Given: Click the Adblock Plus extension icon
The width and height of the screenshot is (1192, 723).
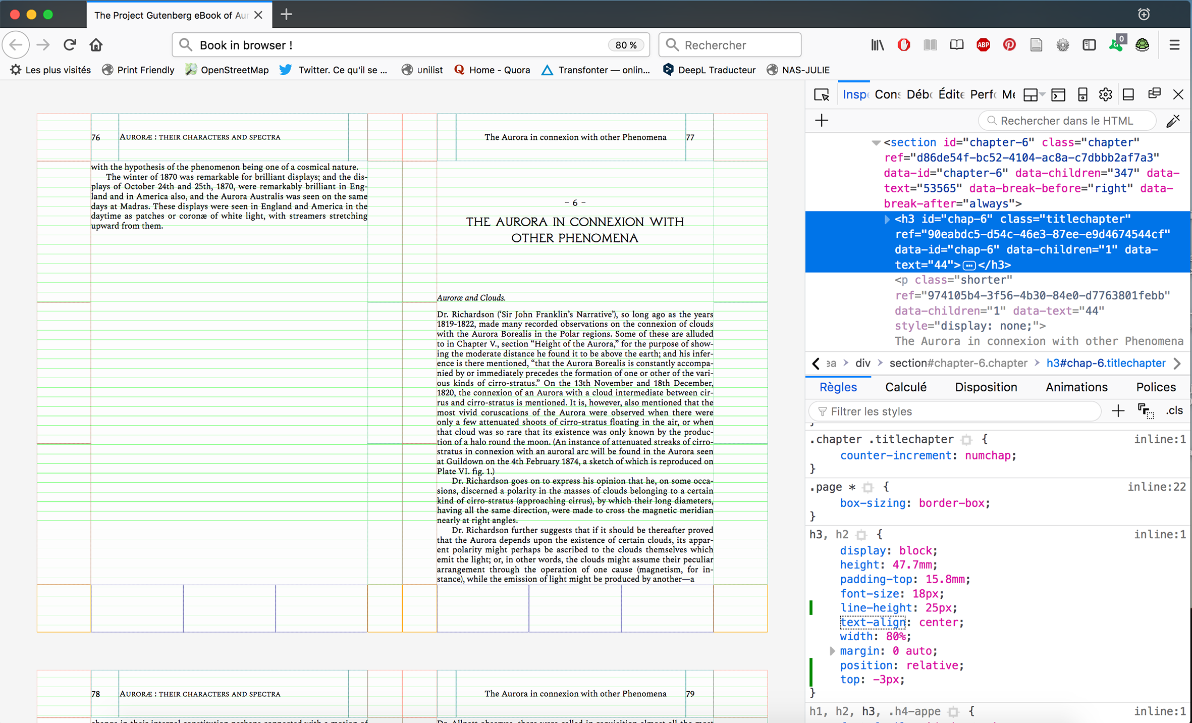Looking at the screenshot, I should [983, 45].
